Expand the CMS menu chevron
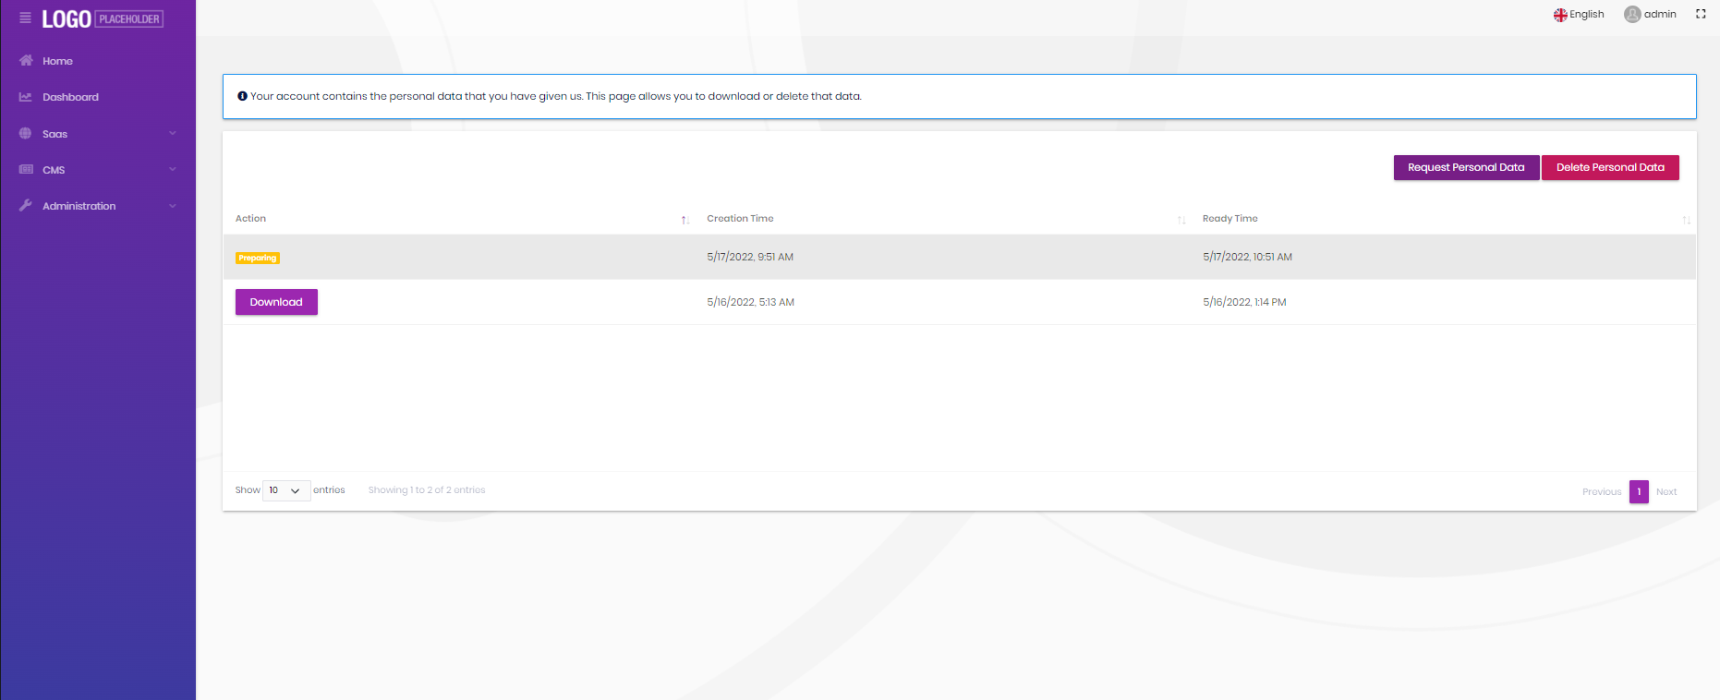 point(173,170)
